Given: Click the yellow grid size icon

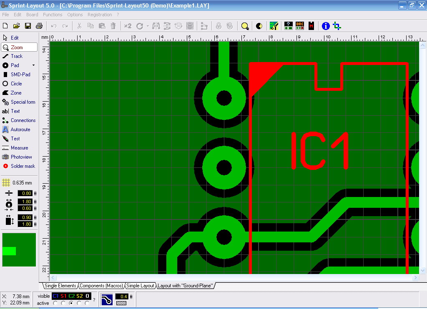Looking at the screenshot, I should tap(6, 182).
